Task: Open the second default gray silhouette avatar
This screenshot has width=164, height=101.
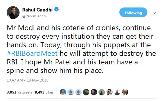Action: (78, 92)
